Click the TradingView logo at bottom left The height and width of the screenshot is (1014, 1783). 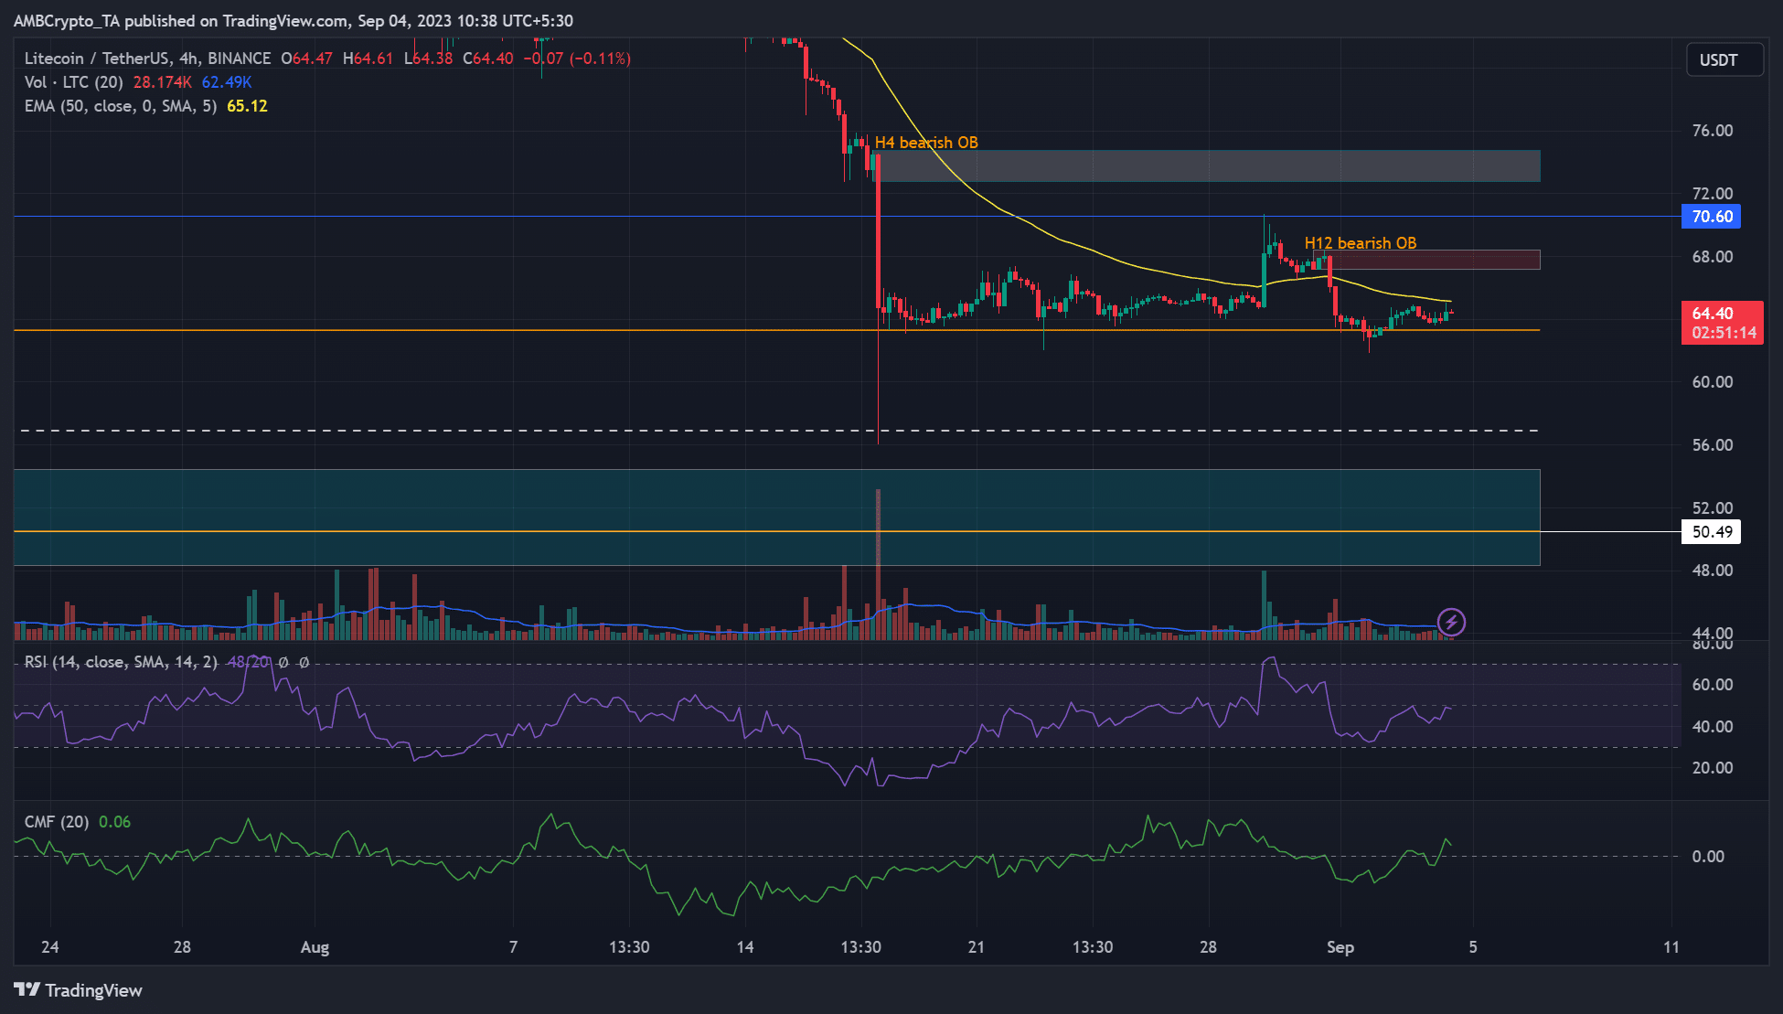click(78, 990)
